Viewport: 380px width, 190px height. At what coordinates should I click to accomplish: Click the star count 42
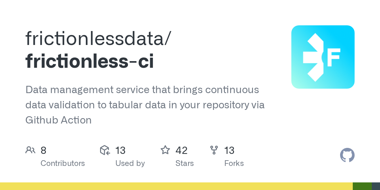click(x=181, y=150)
